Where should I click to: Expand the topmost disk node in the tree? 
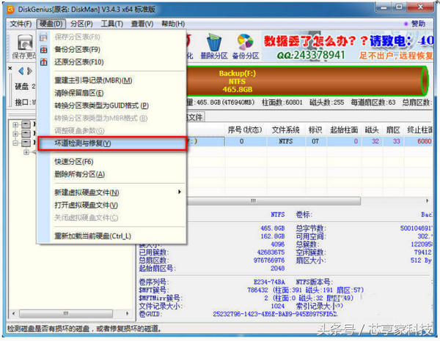pos(17,125)
